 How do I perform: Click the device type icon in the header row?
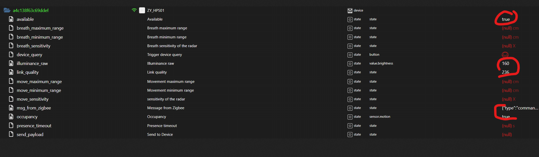tap(350, 11)
